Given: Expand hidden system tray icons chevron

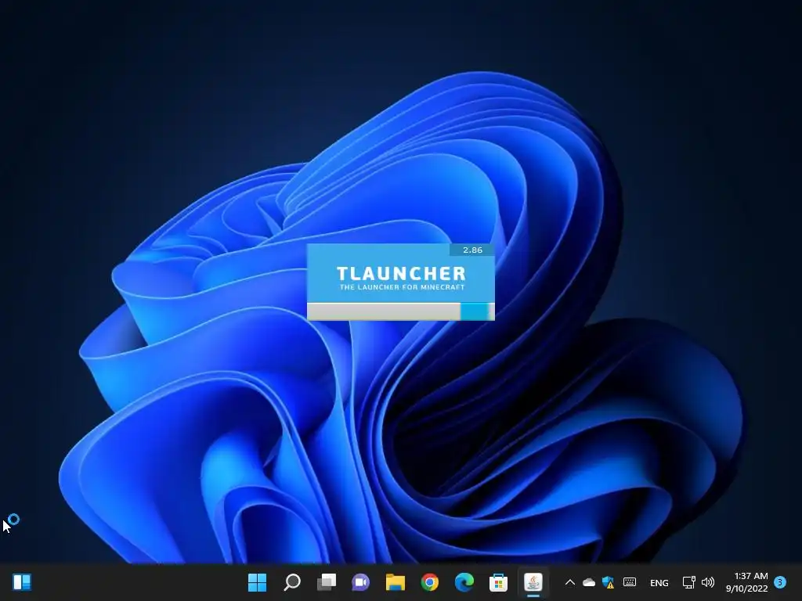Looking at the screenshot, I should (570, 582).
